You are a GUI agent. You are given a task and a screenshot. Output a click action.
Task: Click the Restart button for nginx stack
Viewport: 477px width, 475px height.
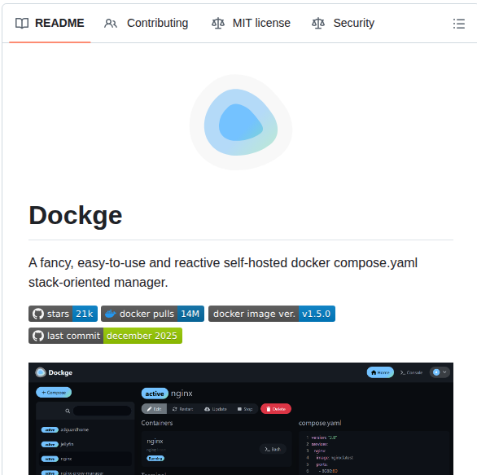coord(182,409)
